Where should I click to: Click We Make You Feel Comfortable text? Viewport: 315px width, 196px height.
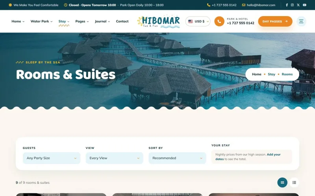pyautogui.click(x=36, y=5)
